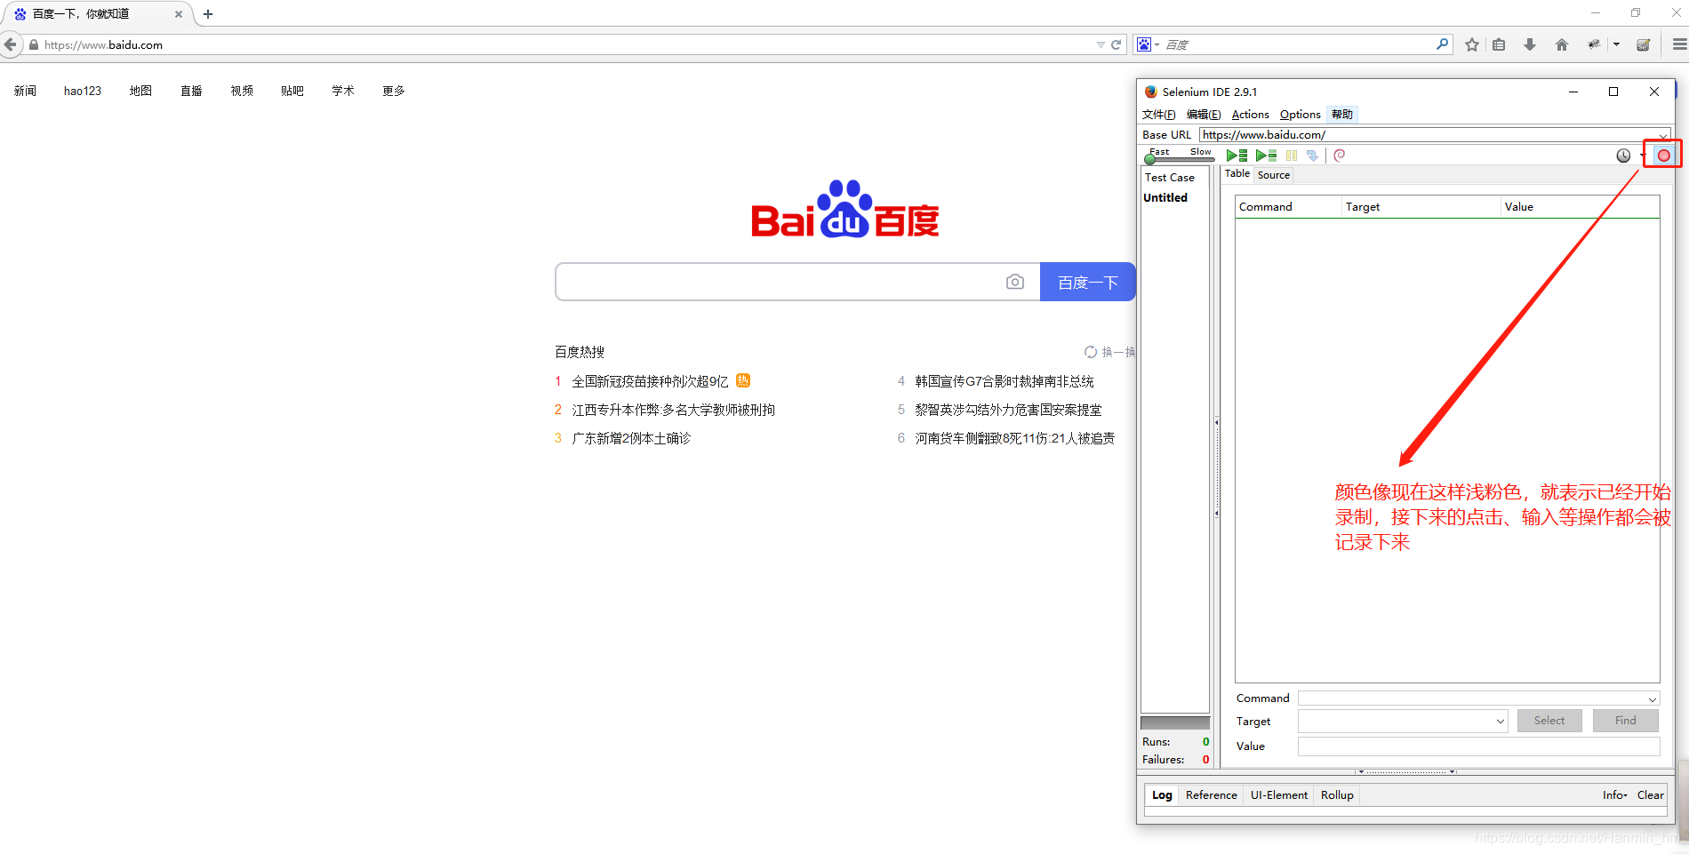Screen dimensions: 1689x854
Task: Open hot search 全国新冠疫苗接种剂次超9亿
Action: point(650,381)
